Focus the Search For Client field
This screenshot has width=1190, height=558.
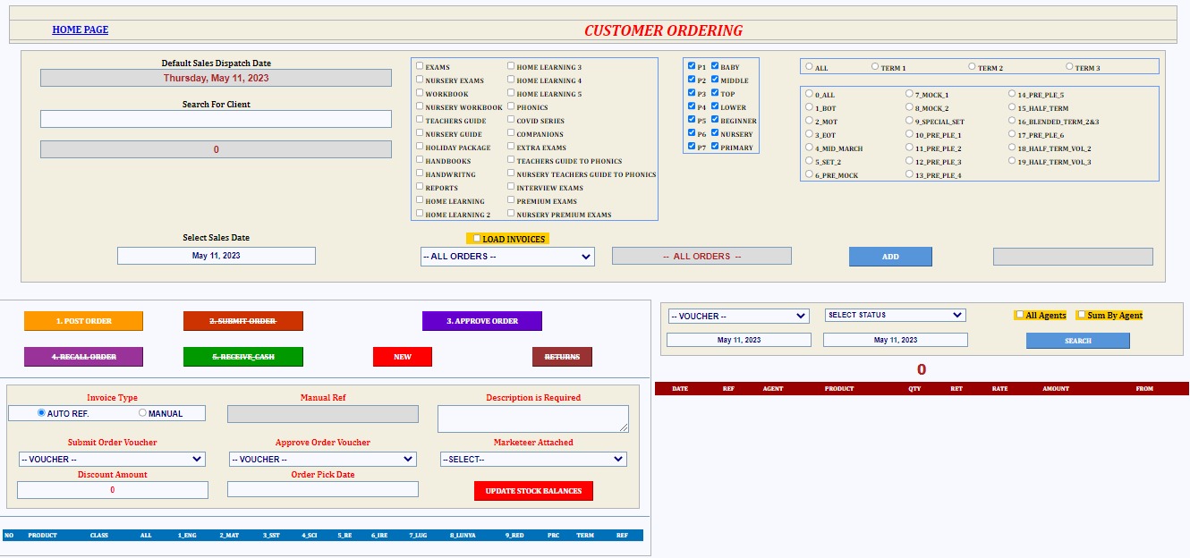(216, 119)
